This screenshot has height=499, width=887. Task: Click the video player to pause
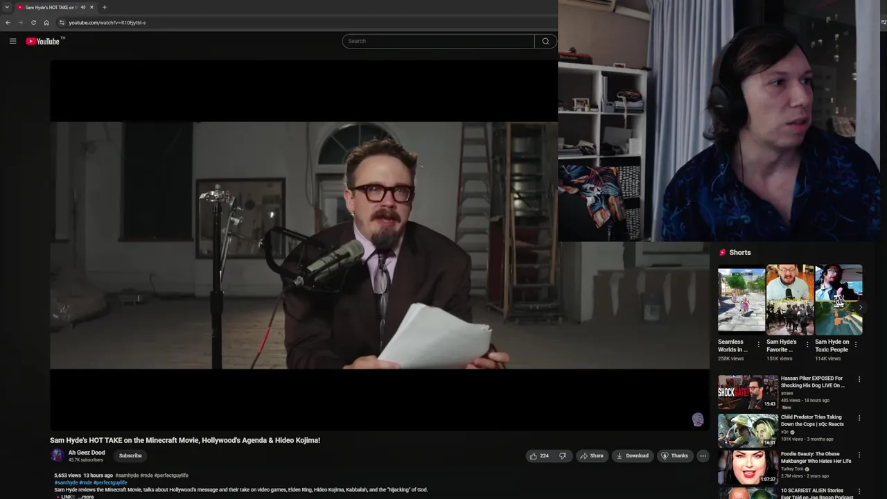[x=380, y=245]
